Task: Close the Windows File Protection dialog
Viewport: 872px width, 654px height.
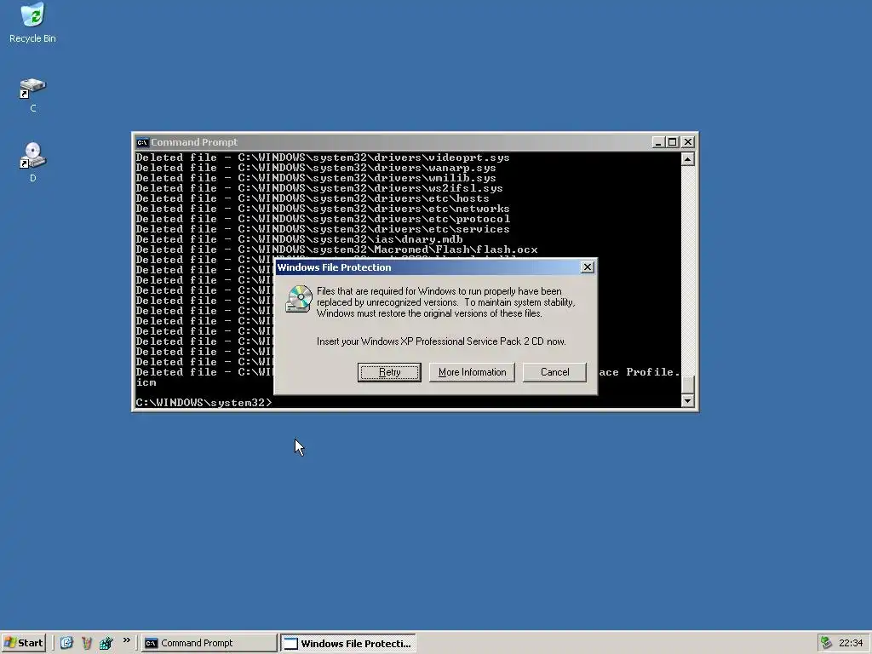Action: pos(588,267)
